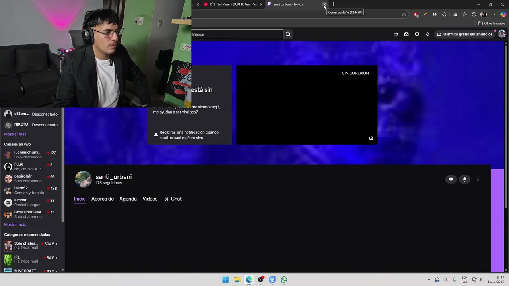This screenshot has width=509, height=286.
Task: Open OBS Studio taskbar icon
Action: click(x=260, y=280)
